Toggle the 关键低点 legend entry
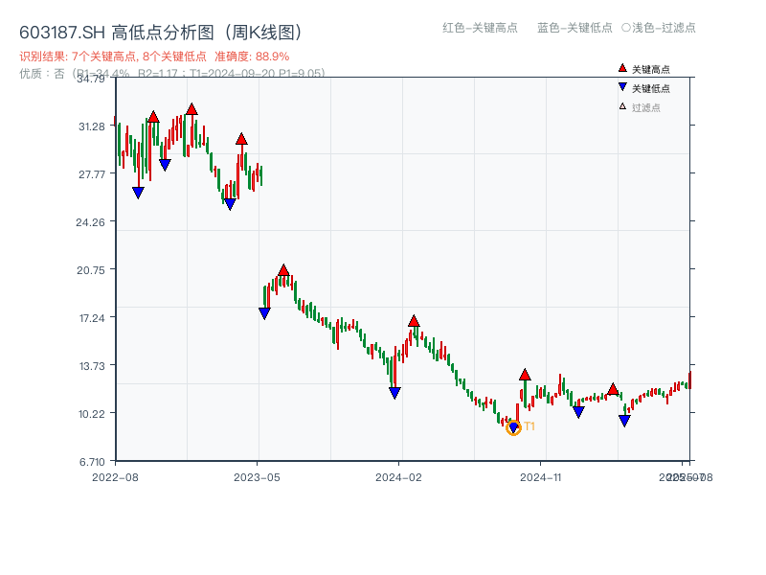 644,88
